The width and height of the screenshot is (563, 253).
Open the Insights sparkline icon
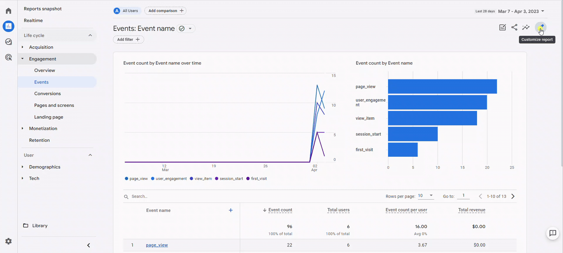526,27
